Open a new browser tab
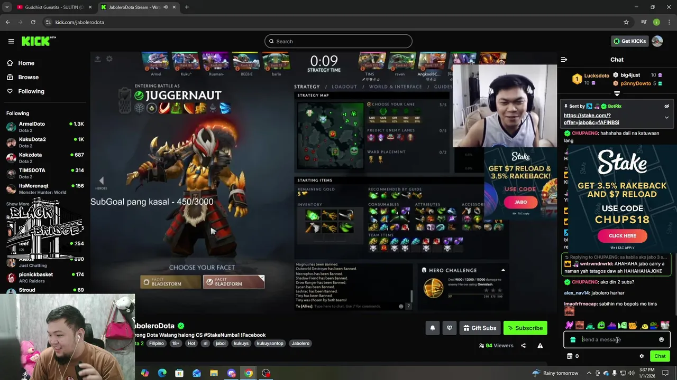The image size is (677, 380). point(187,7)
